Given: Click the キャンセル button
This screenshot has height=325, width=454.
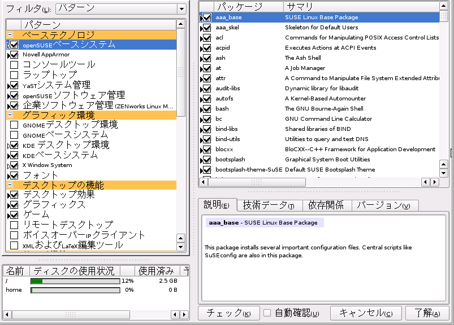Looking at the screenshot, I should pos(366,313).
